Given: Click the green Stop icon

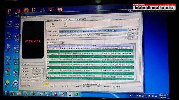Looking at the screenshot, I should [65, 24].
